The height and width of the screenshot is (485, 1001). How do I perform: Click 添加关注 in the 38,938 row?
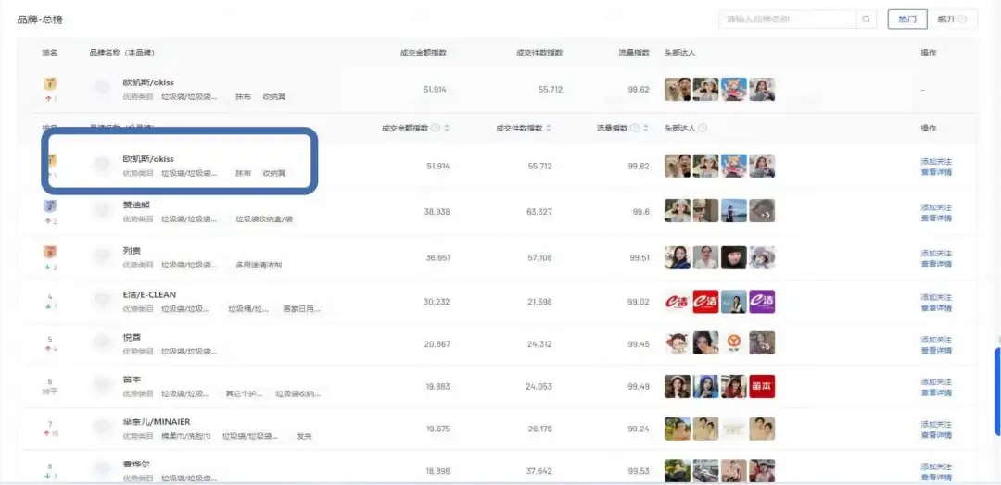pyautogui.click(x=936, y=207)
